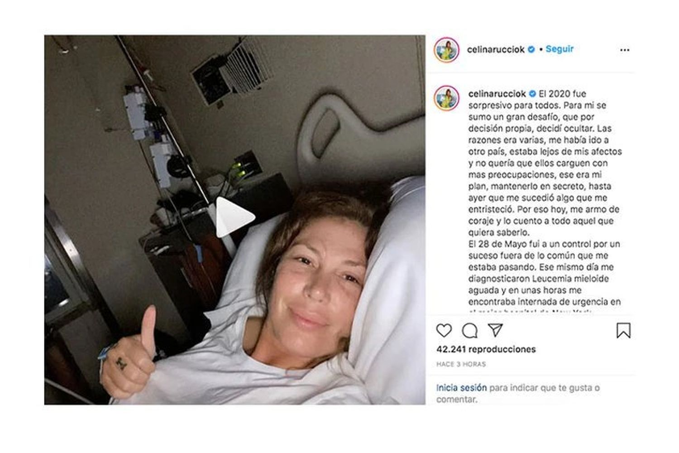Click the Leucemia mieloide caption line
The width and height of the screenshot is (679, 453).
coord(539,279)
